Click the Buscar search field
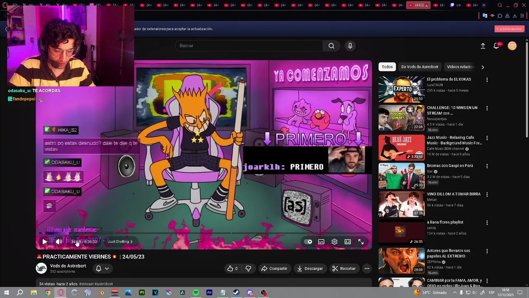This screenshot has height=298, width=529. click(x=249, y=46)
